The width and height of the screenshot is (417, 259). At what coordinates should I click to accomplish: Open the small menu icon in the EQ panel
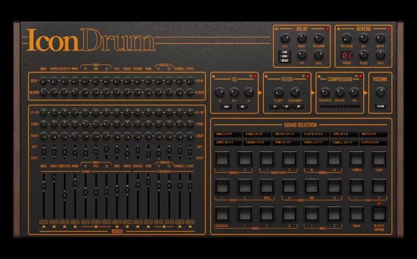251,76
